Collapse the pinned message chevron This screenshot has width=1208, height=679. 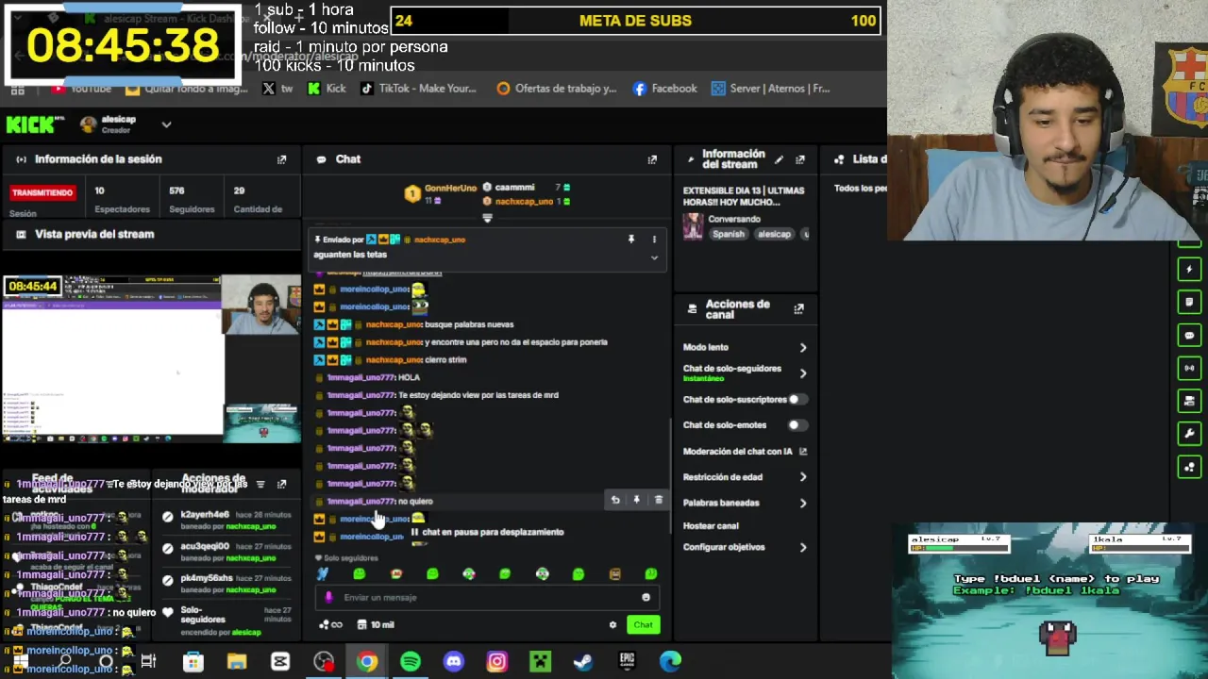(654, 257)
